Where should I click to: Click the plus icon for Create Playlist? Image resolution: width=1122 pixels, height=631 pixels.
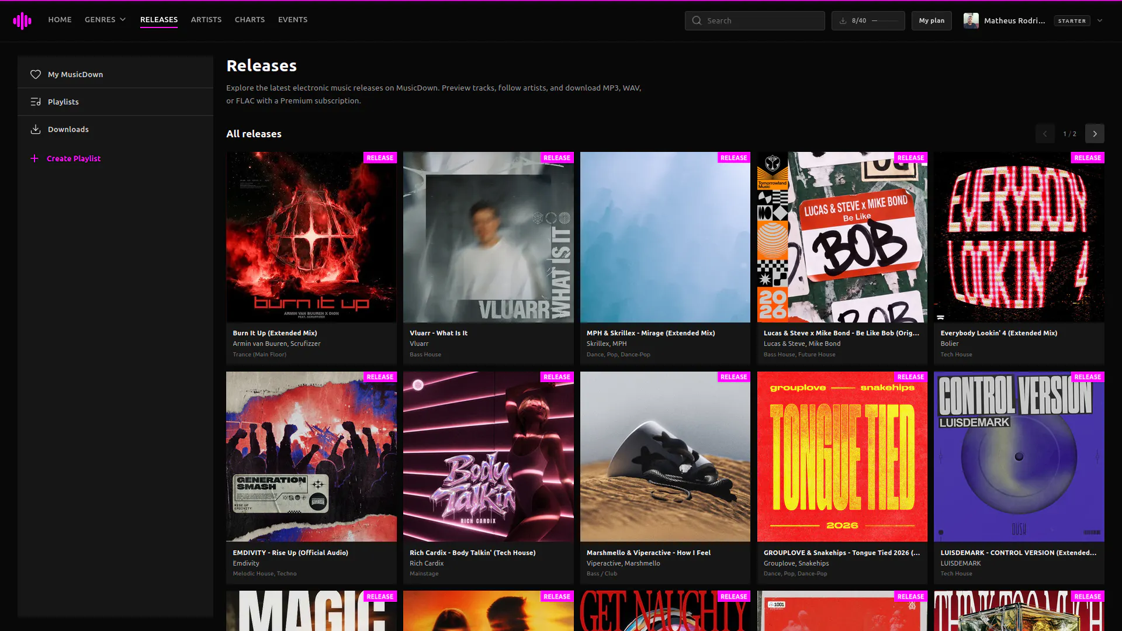click(34, 158)
